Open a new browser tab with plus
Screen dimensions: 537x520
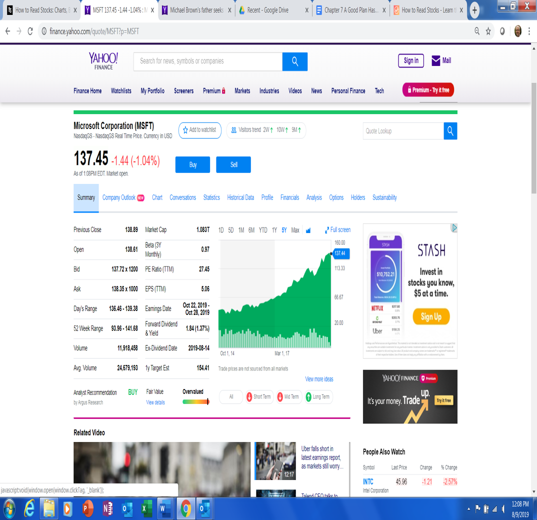(474, 10)
